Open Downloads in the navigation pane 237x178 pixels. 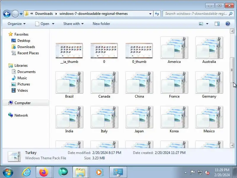[26, 47]
